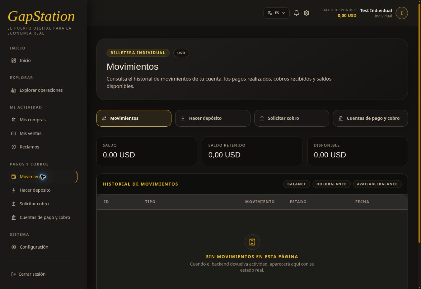
Task: Click the USD currency badge
Action: click(181, 53)
